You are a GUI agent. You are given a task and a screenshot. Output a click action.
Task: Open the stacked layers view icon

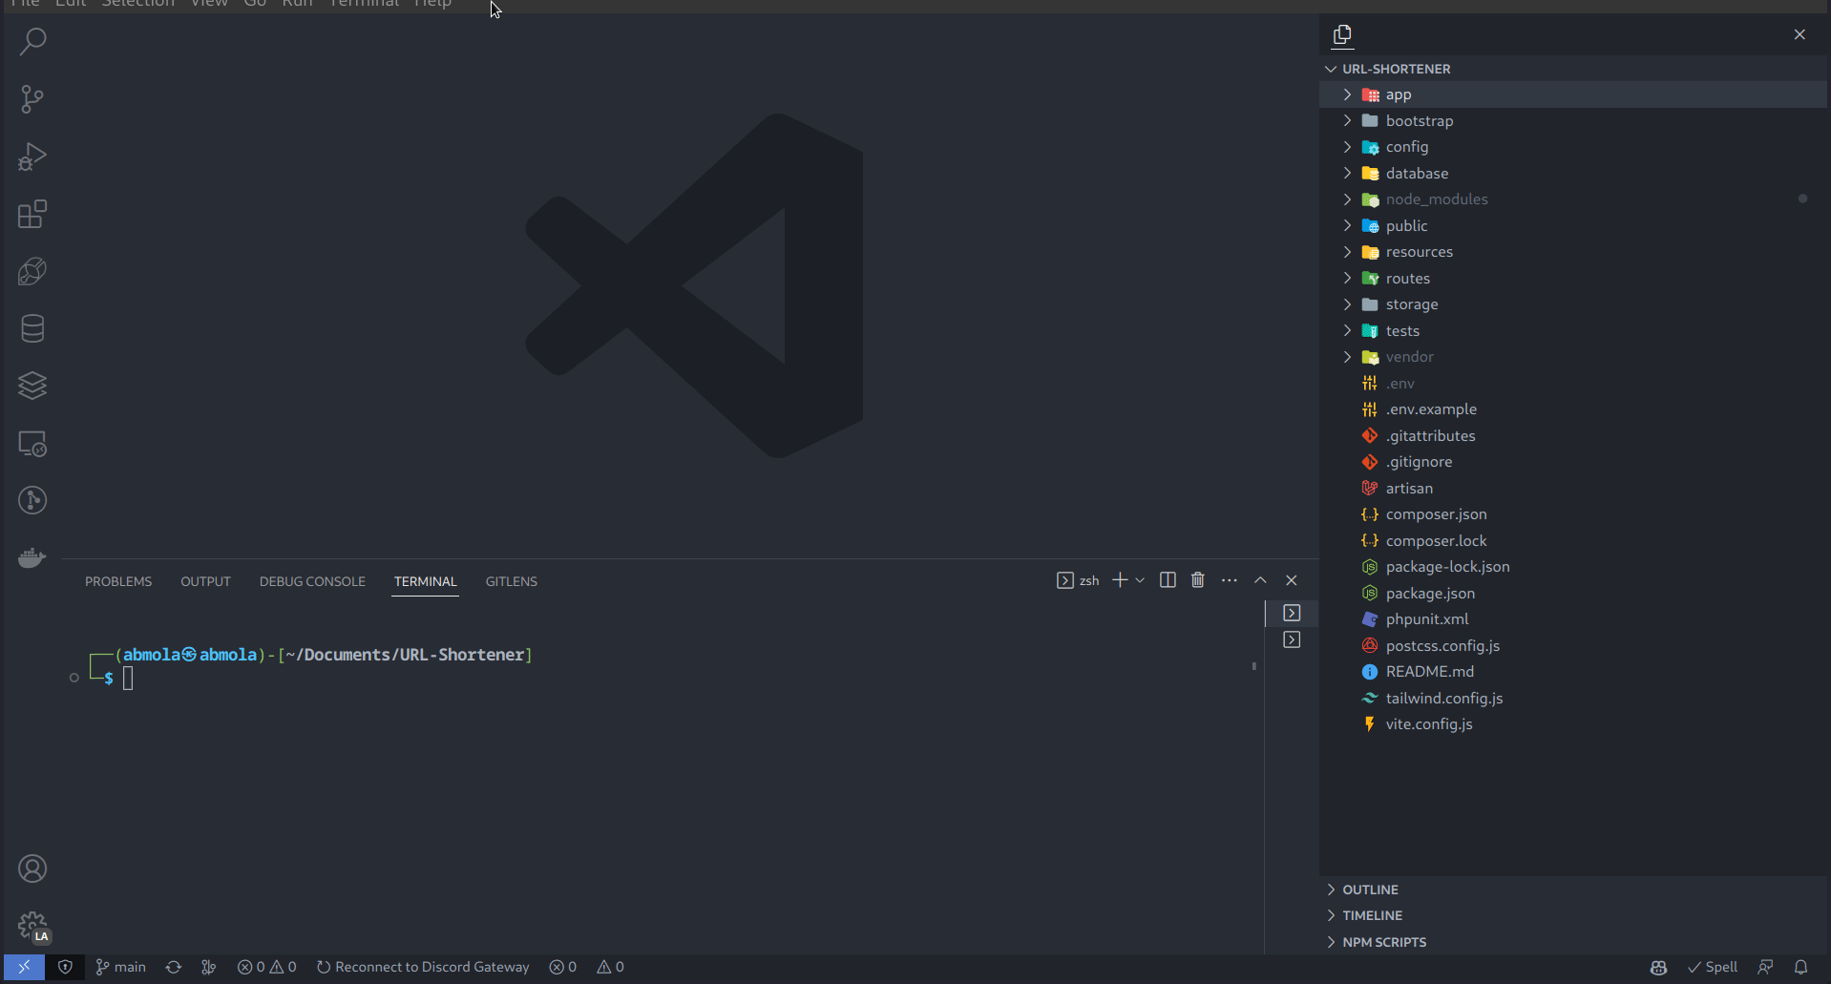[32, 386]
